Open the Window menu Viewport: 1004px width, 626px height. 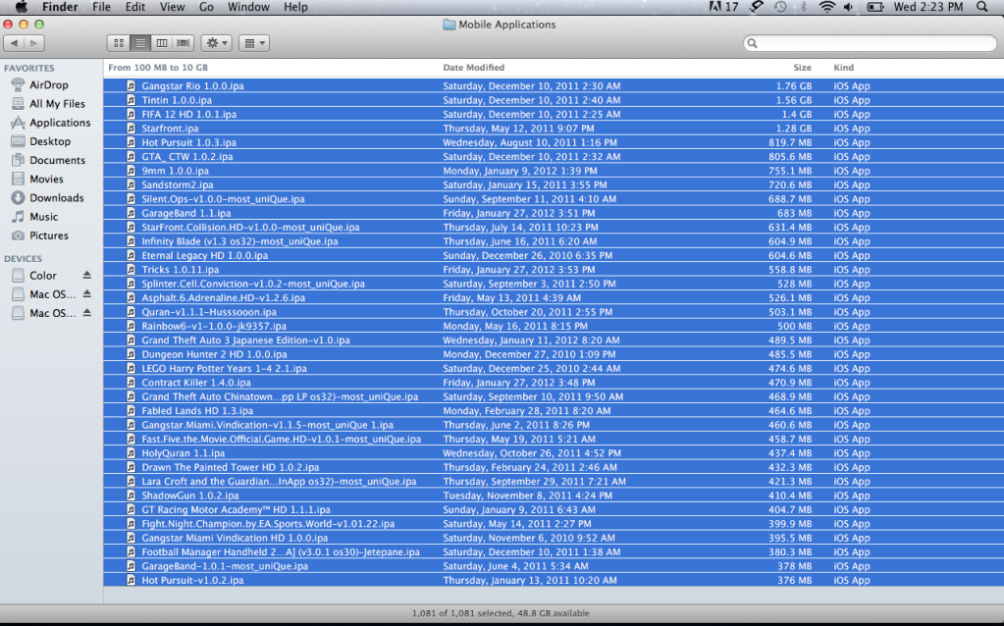click(248, 7)
